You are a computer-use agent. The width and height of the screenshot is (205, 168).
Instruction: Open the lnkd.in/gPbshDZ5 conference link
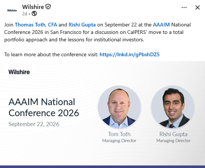[x=129, y=54]
